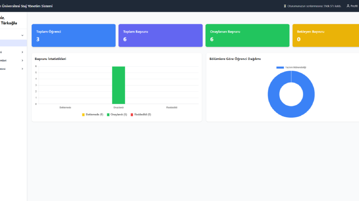Click the hourglass session timer icon

pos(285,6)
